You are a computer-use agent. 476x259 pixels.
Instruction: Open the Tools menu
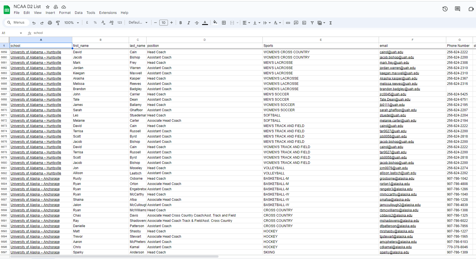tap(91, 13)
